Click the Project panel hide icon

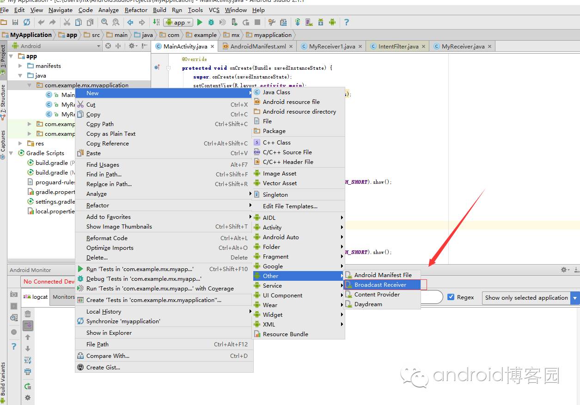pyautogui.click(x=145, y=46)
